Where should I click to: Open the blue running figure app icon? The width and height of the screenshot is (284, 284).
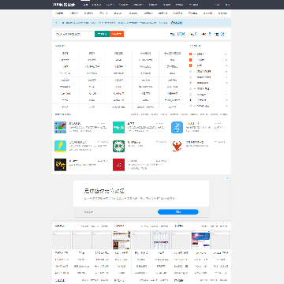(x=177, y=128)
